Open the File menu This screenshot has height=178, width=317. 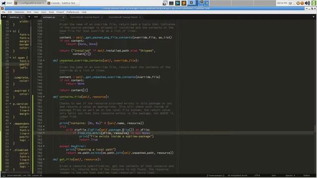(3, 12)
